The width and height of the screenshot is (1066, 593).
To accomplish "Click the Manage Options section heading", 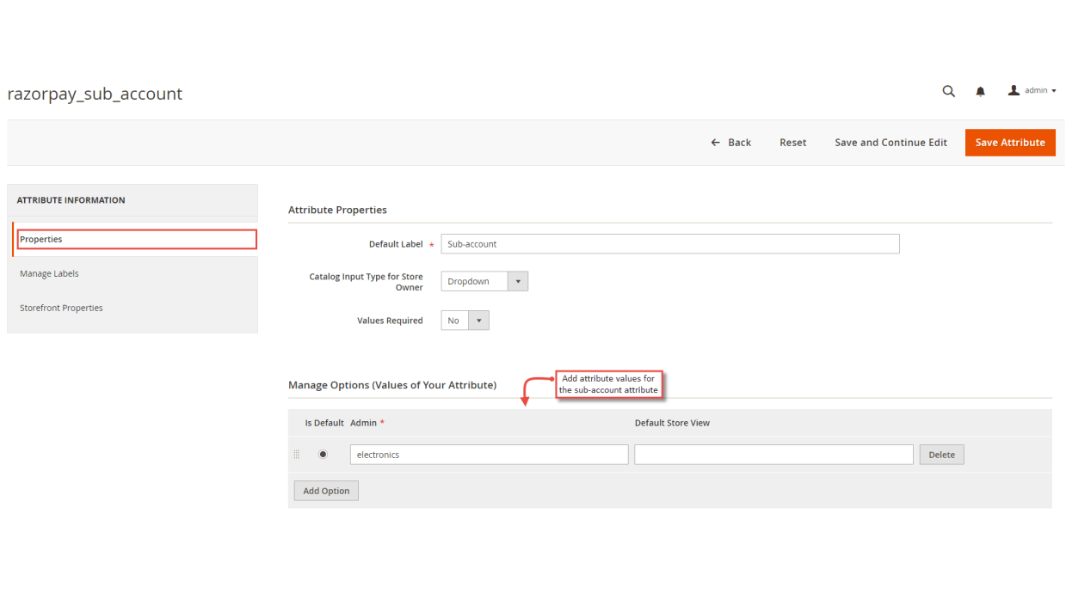I will (x=392, y=385).
